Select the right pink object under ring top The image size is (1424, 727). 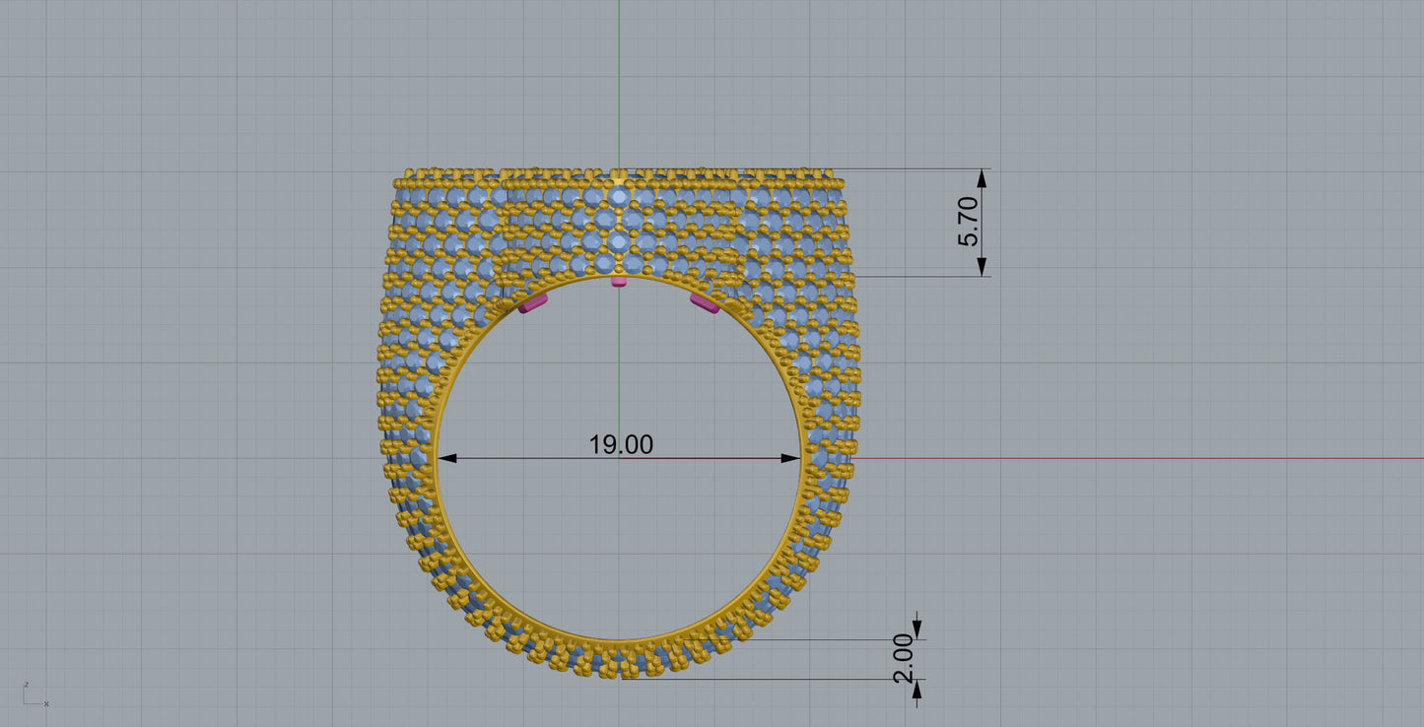(x=705, y=303)
